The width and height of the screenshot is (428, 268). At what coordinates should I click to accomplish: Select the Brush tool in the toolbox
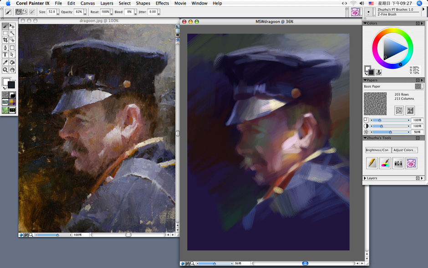point(5,26)
